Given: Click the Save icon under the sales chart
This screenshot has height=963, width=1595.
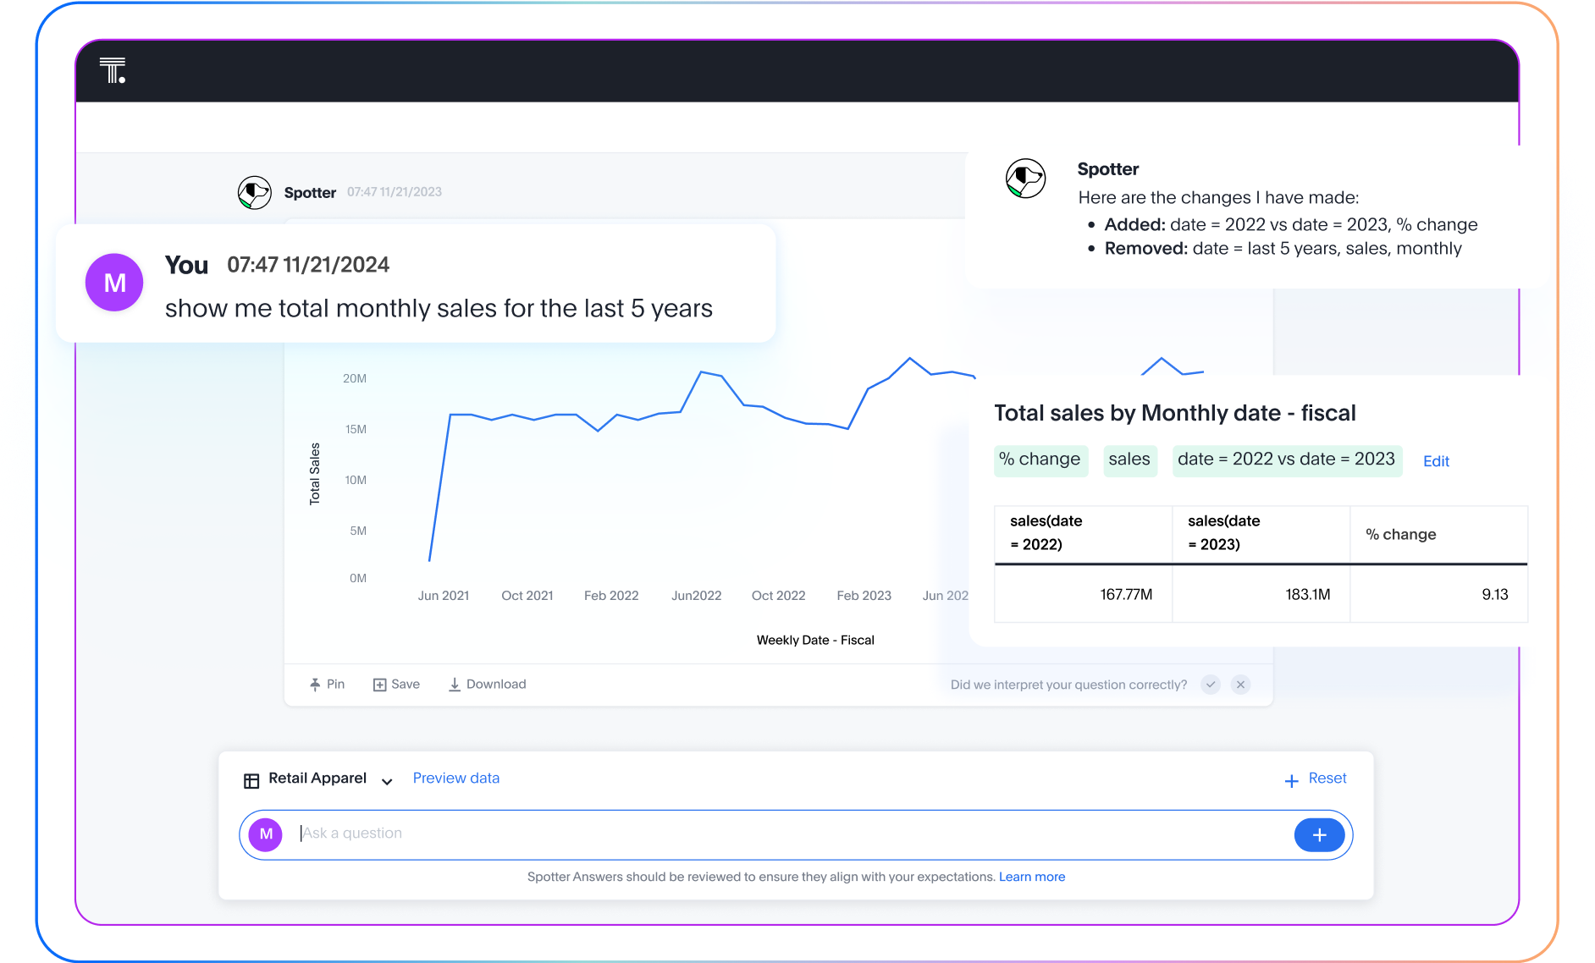Looking at the screenshot, I should pyautogui.click(x=379, y=684).
